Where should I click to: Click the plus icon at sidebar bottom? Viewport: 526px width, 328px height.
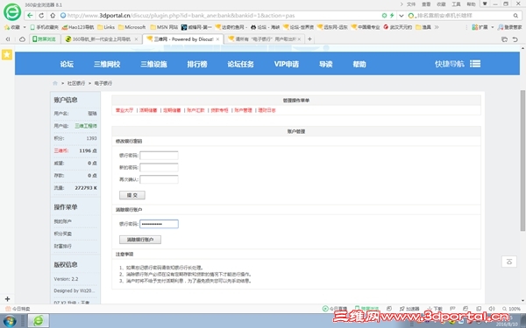tap(7, 298)
